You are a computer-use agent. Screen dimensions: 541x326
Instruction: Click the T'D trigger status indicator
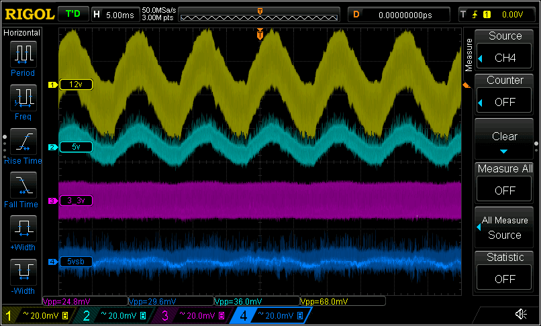[72, 15]
